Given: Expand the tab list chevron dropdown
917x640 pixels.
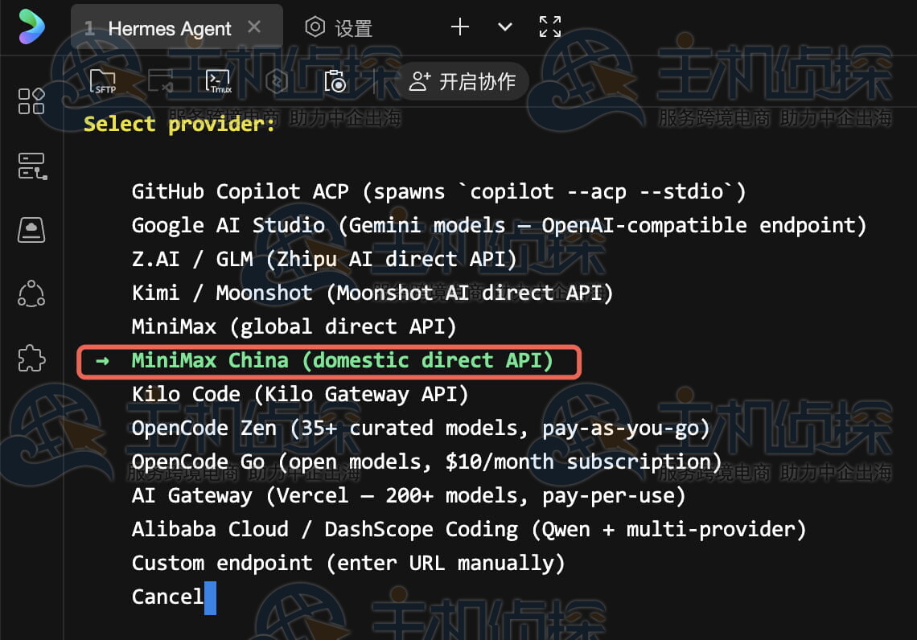Looking at the screenshot, I should [505, 27].
